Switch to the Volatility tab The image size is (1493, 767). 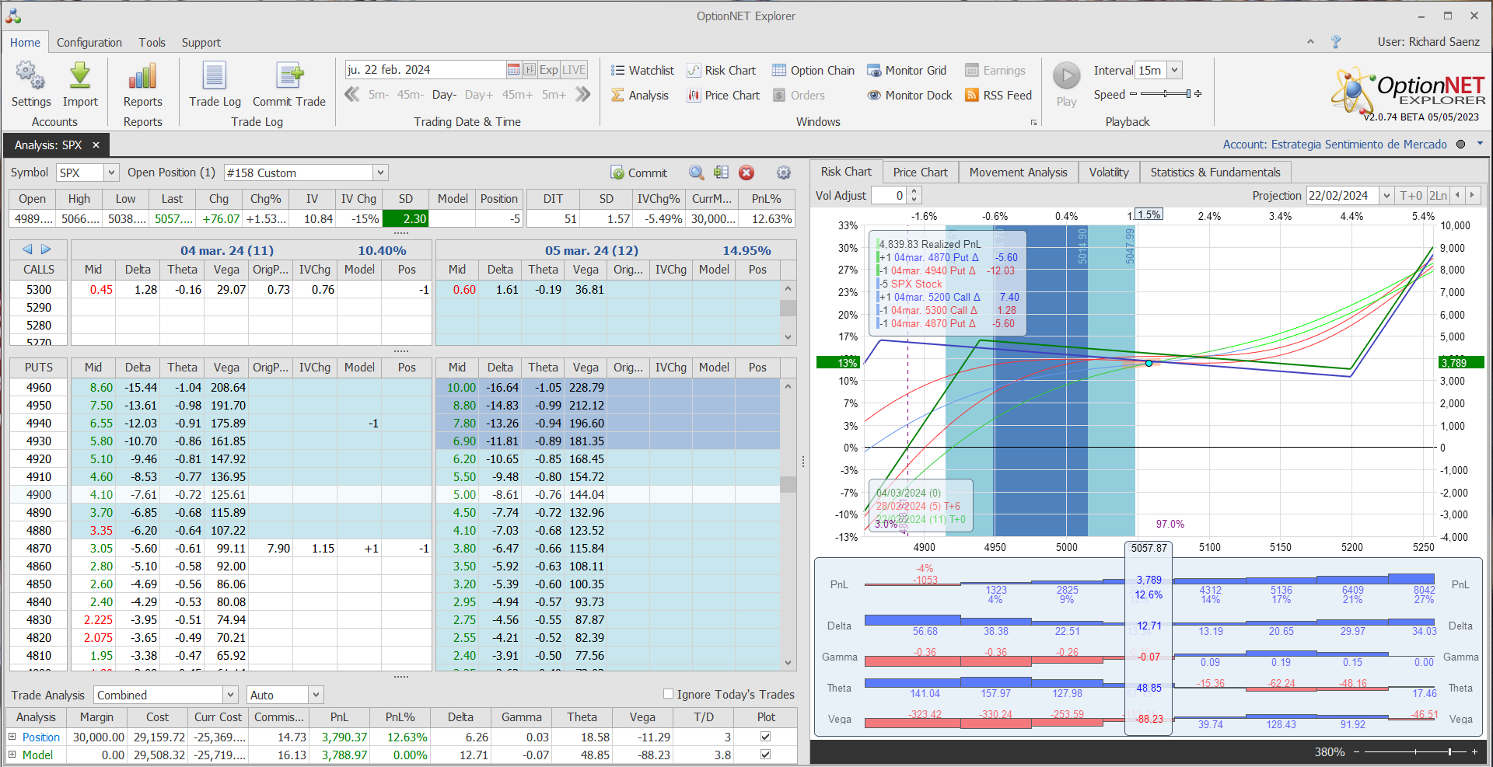[1108, 173]
